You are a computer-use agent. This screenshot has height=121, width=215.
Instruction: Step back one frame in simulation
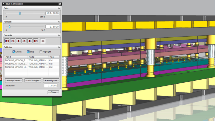[13, 41]
